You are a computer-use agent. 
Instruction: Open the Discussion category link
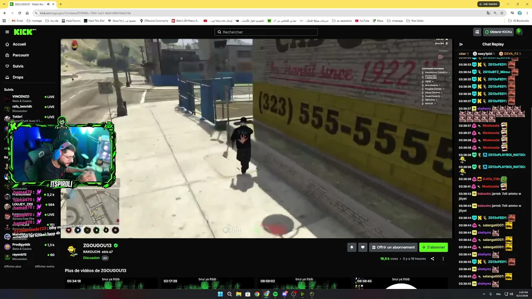pos(91,258)
